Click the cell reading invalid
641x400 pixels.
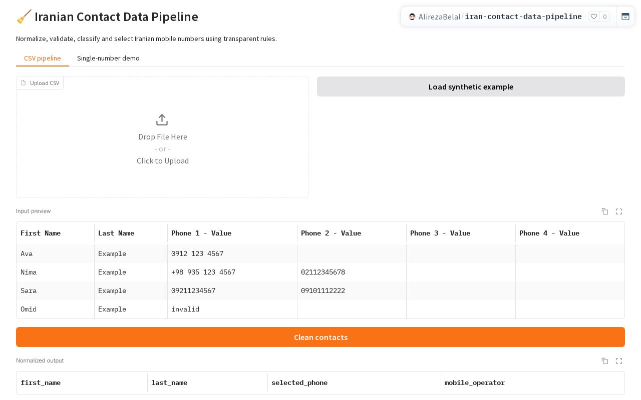tap(232, 309)
